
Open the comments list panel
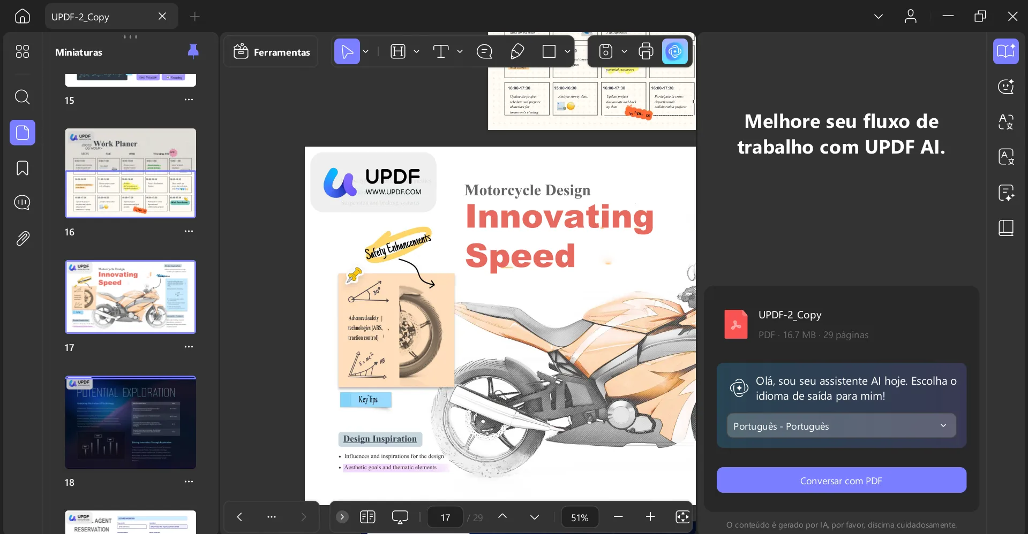click(22, 202)
